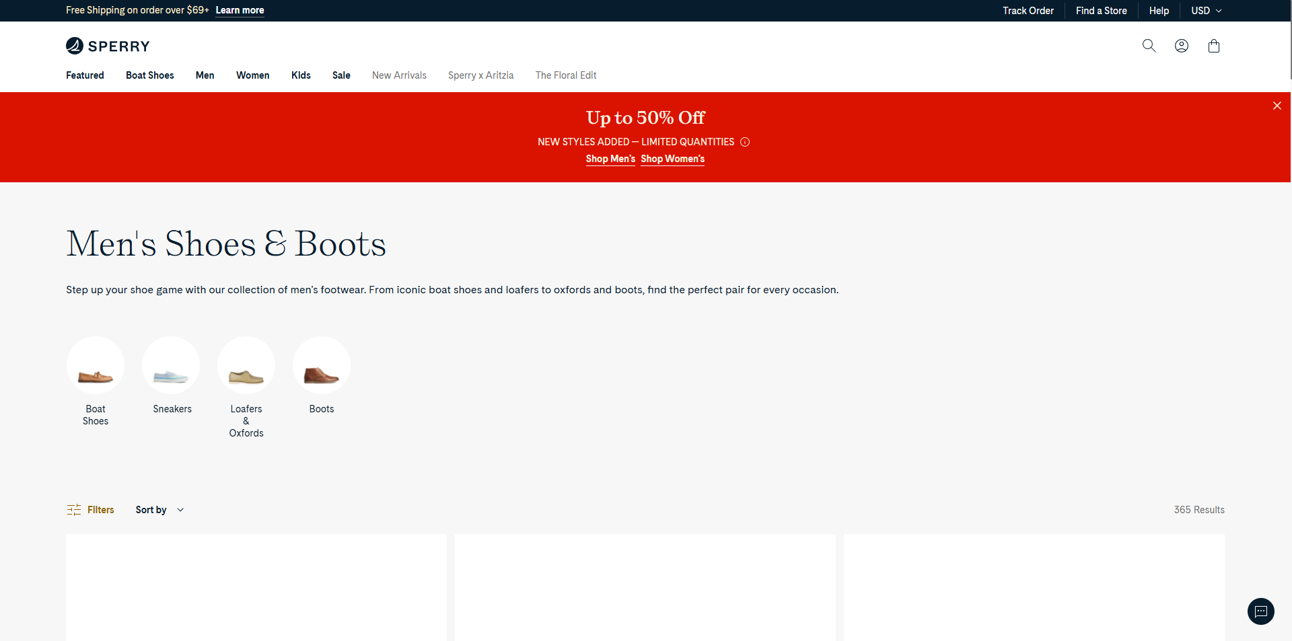The height and width of the screenshot is (641, 1292).
Task: Open the Track Order page
Action: click(x=1028, y=11)
